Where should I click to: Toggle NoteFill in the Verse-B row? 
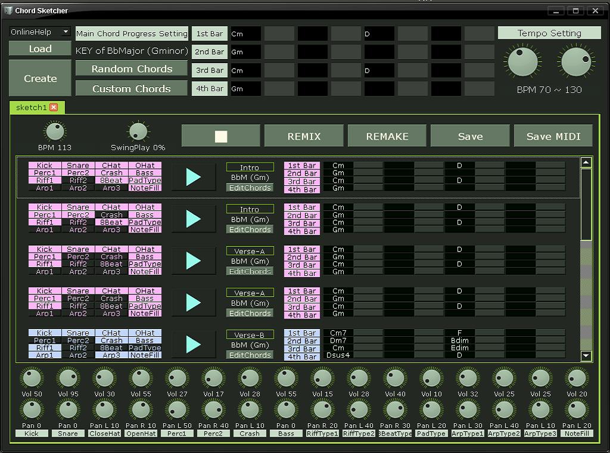tap(145, 355)
